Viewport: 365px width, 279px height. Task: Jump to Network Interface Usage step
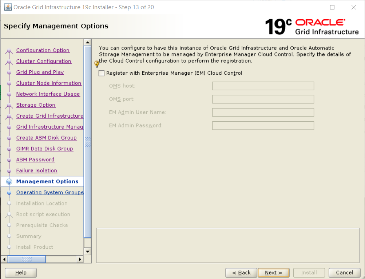(48, 94)
